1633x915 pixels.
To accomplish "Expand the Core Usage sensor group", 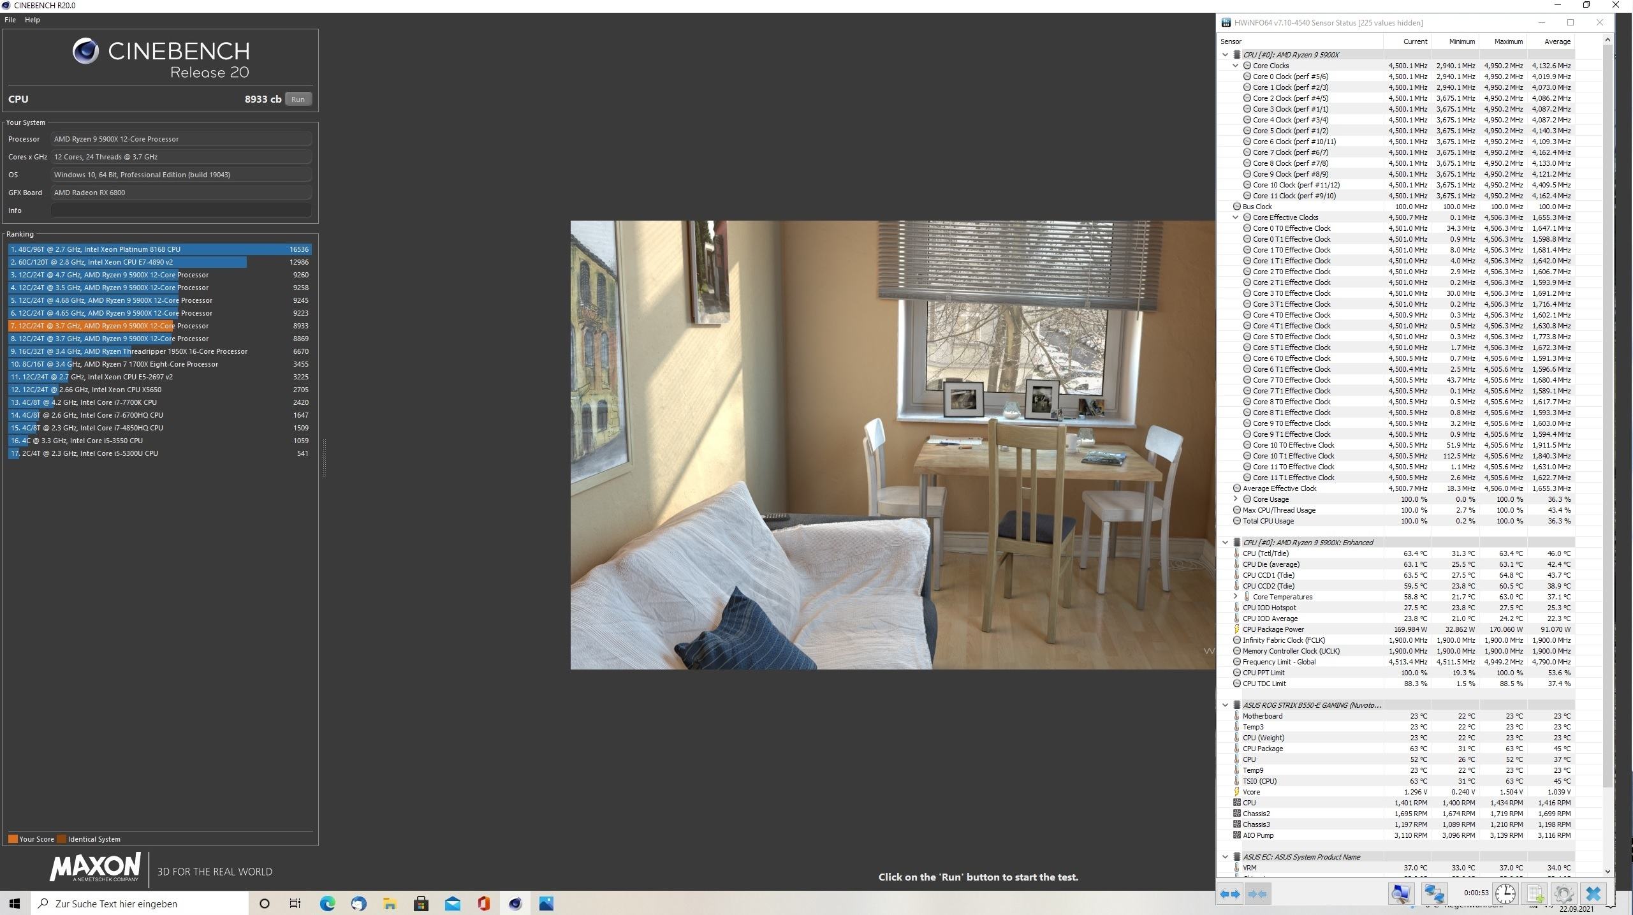I will point(1235,499).
